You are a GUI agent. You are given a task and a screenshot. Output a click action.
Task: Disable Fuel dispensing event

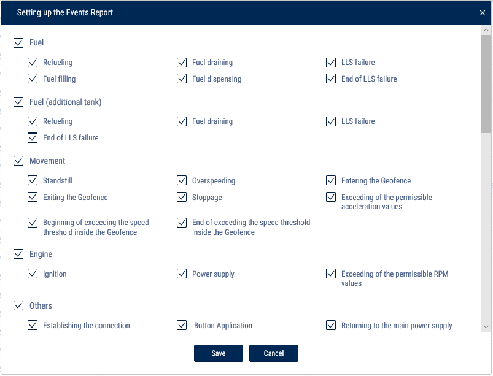click(181, 79)
